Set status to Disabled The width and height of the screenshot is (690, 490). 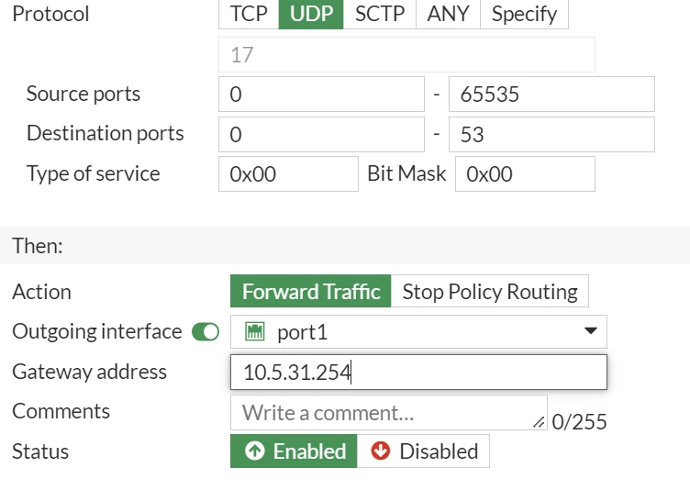pyautogui.click(x=423, y=451)
